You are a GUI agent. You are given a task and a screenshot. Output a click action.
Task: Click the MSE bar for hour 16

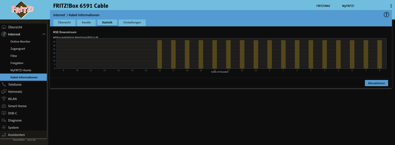(160, 54)
